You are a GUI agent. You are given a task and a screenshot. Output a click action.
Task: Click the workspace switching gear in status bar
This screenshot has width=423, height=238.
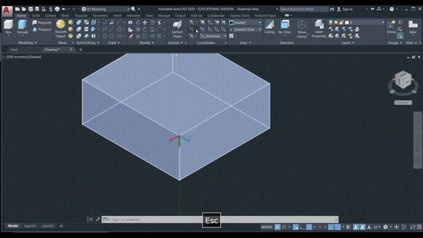pyautogui.click(x=385, y=227)
